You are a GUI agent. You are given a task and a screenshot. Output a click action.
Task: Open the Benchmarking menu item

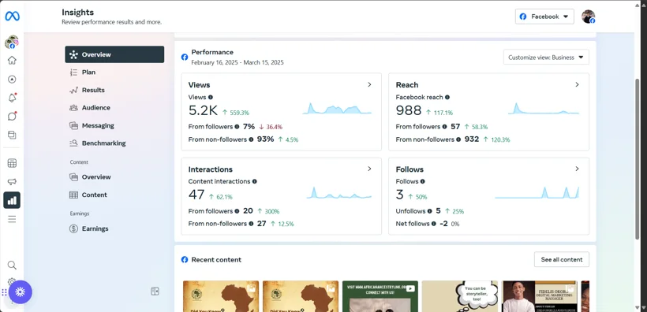(114, 143)
